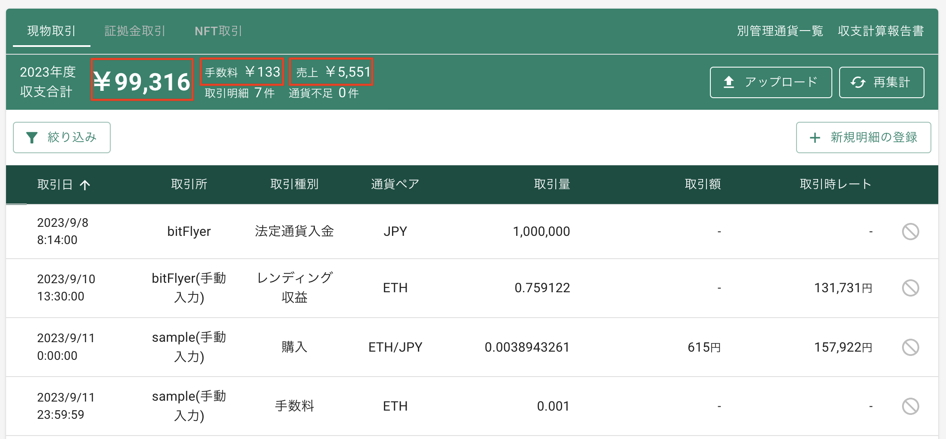Click the 手数料 type cell in the table
946x439 pixels.
tap(294, 406)
